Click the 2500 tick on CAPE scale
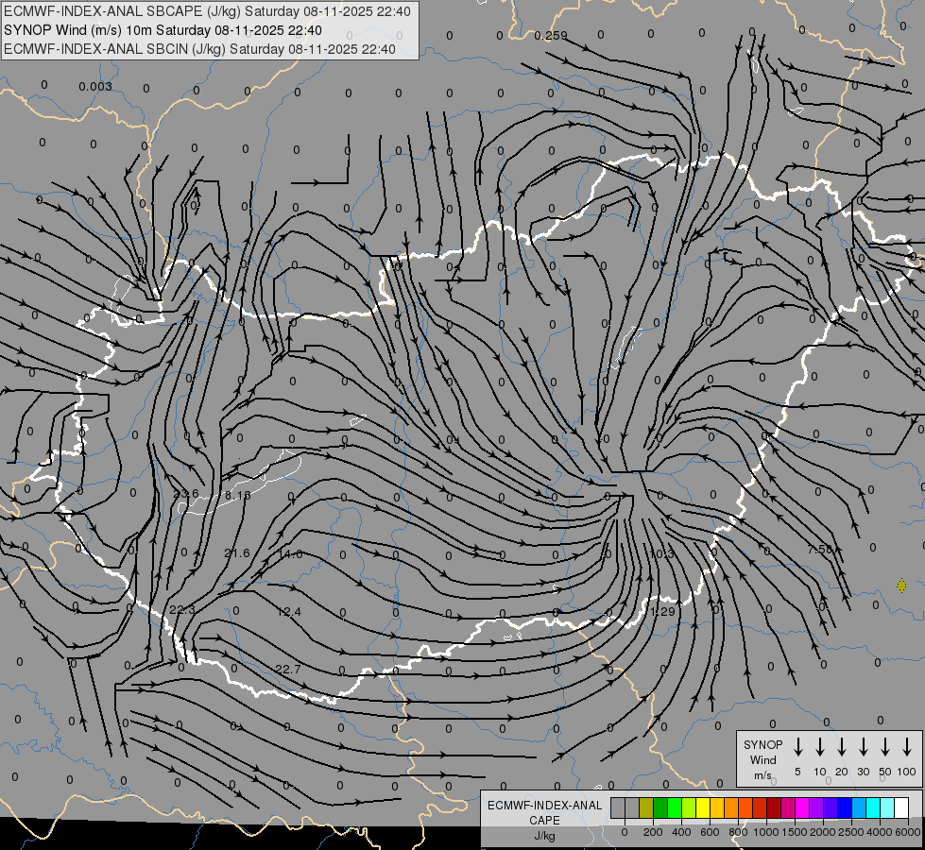 pyautogui.click(x=851, y=832)
